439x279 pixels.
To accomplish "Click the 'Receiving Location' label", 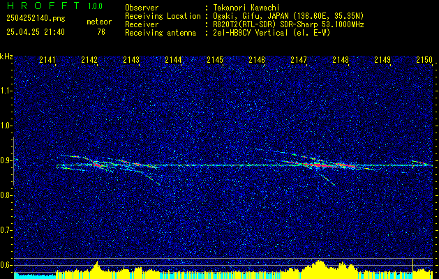I will coord(163,16).
